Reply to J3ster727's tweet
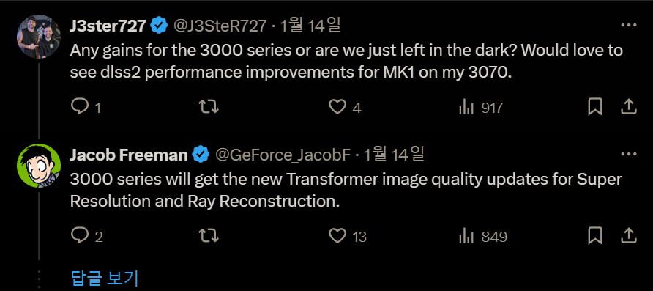The height and width of the screenshot is (291, 653). [86, 108]
